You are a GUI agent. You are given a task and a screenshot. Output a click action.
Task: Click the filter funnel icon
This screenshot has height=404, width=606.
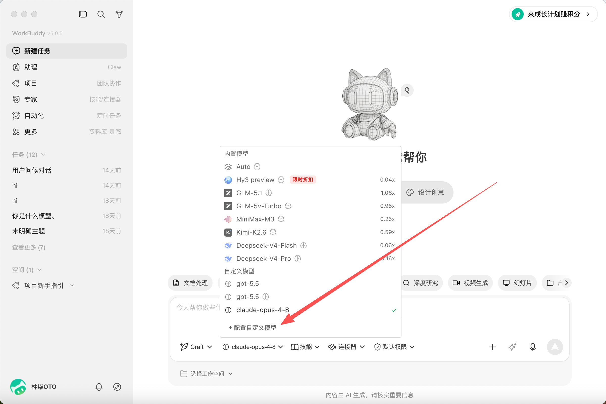pyautogui.click(x=119, y=14)
